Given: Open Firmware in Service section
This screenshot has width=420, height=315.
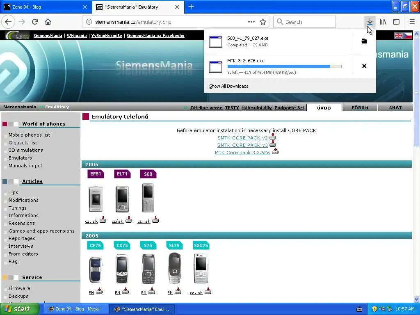Looking at the screenshot, I should click(x=19, y=288).
